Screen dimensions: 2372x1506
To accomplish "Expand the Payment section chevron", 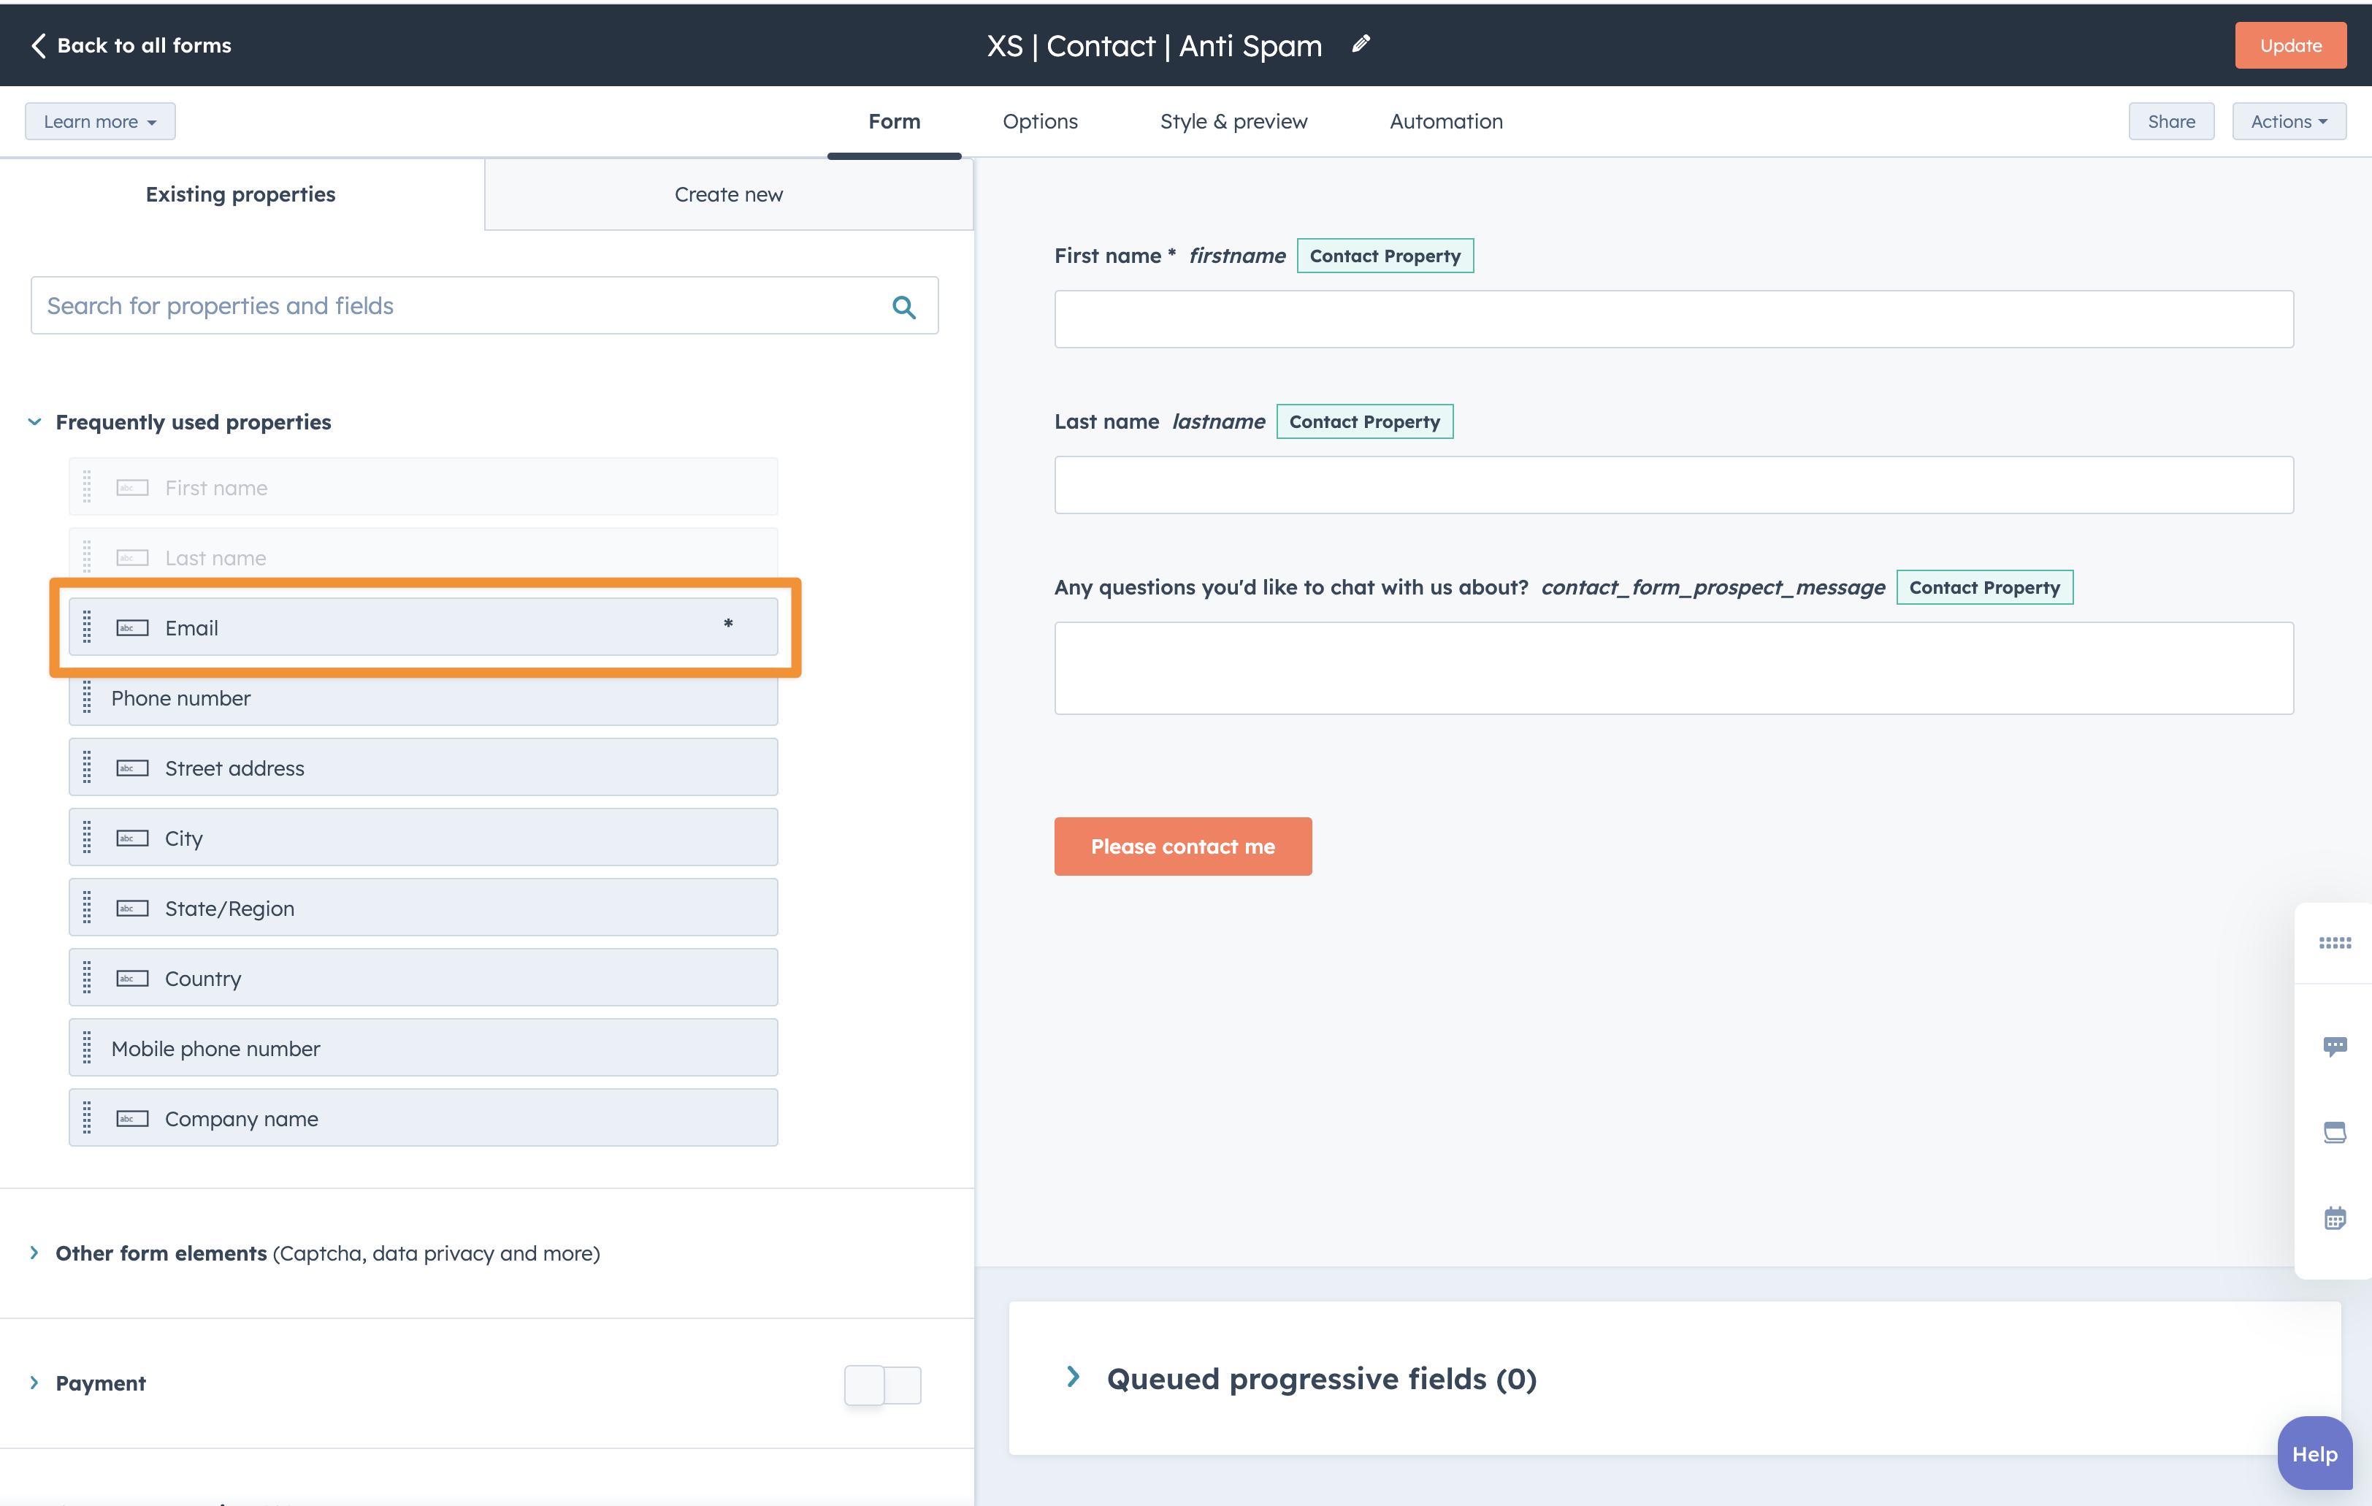I will coord(34,1383).
